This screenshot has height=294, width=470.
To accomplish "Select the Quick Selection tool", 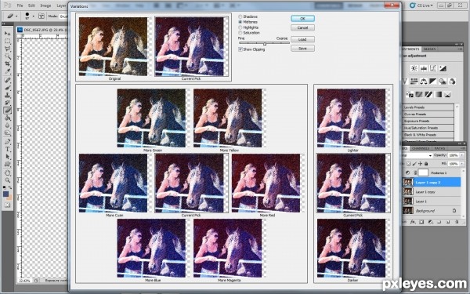I will 8,56.
